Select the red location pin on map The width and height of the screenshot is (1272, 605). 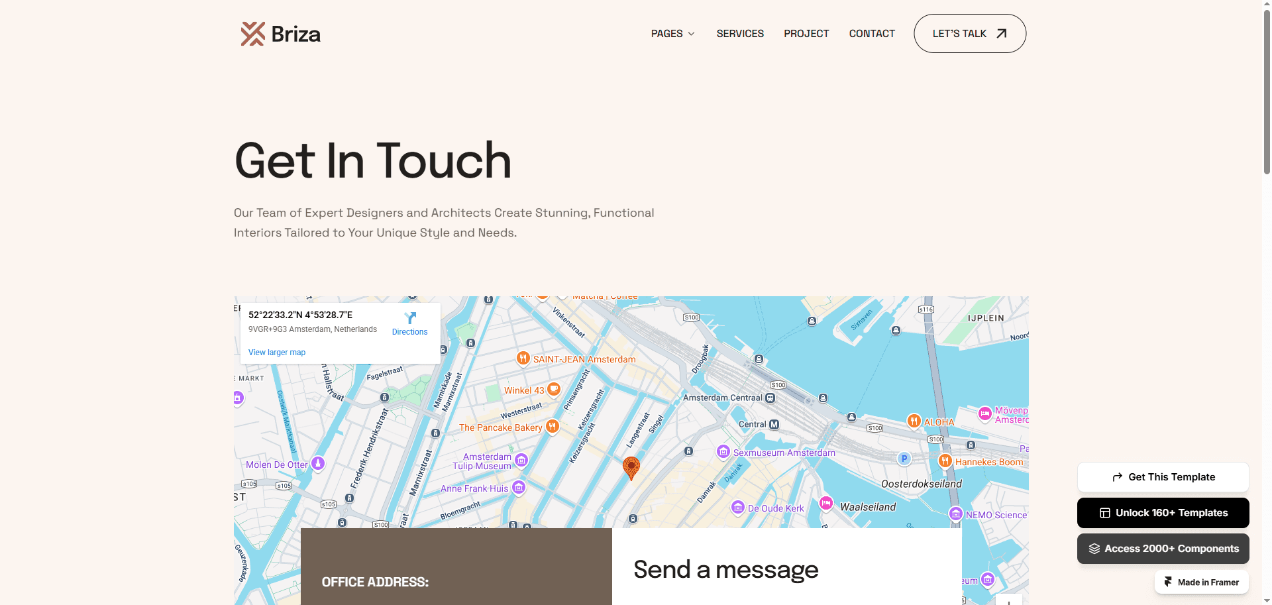pyautogui.click(x=631, y=468)
